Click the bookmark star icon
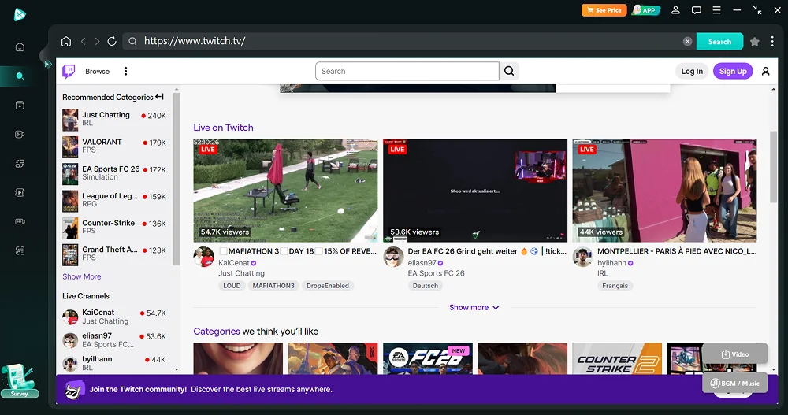Viewport: 788px width, 415px height. click(755, 42)
